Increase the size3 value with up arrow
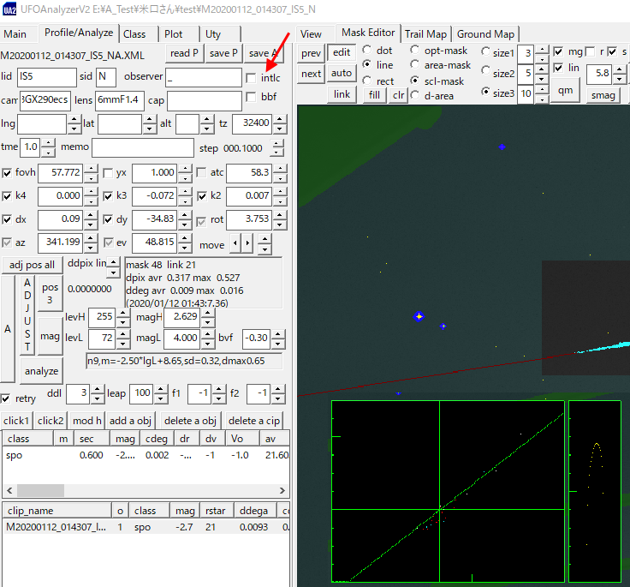 [x=543, y=89]
